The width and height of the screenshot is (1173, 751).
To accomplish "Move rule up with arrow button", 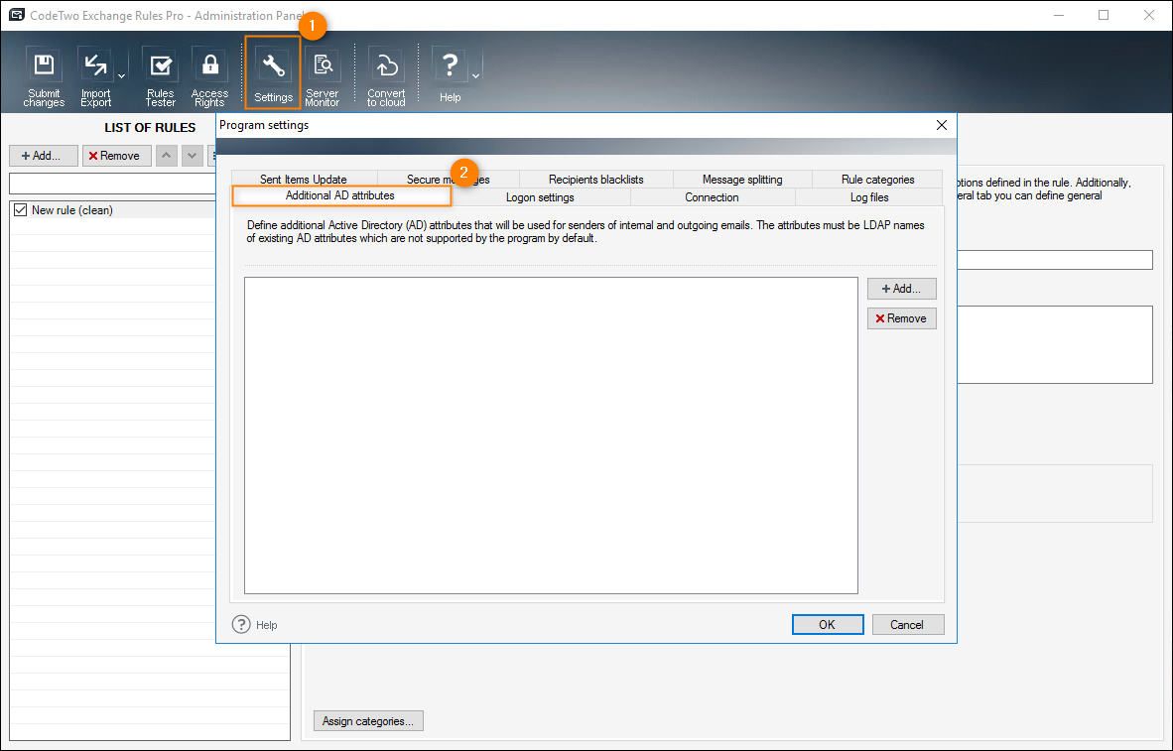I will click(x=166, y=156).
